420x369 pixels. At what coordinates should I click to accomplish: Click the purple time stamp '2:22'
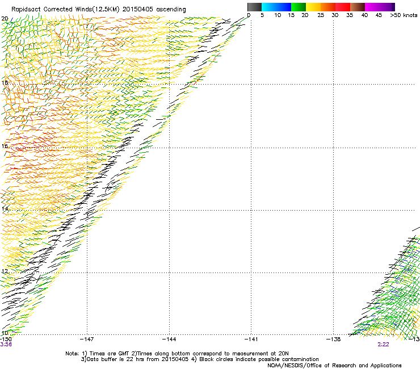click(383, 345)
